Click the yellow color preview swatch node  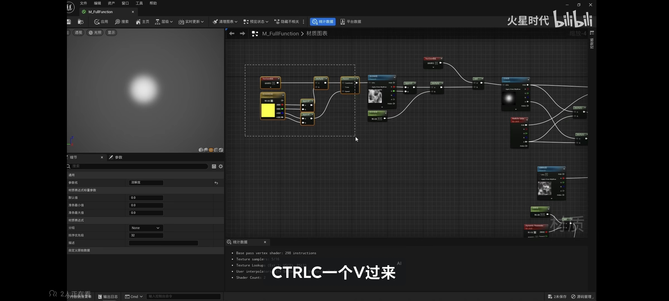[268, 111]
